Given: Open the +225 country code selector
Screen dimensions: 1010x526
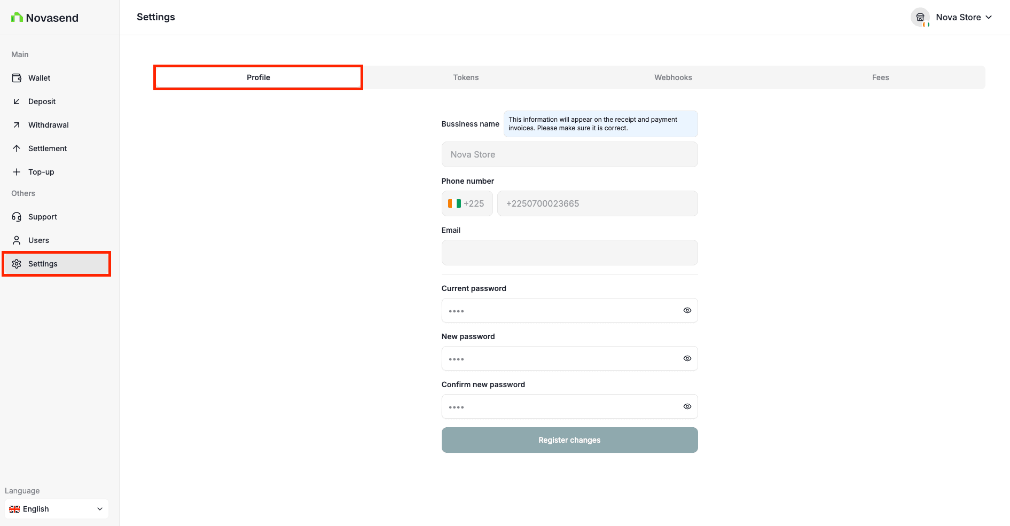Looking at the screenshot, I should 467,203.
